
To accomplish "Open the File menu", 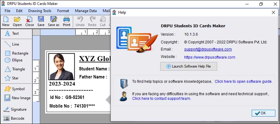I will coord(7,11).
